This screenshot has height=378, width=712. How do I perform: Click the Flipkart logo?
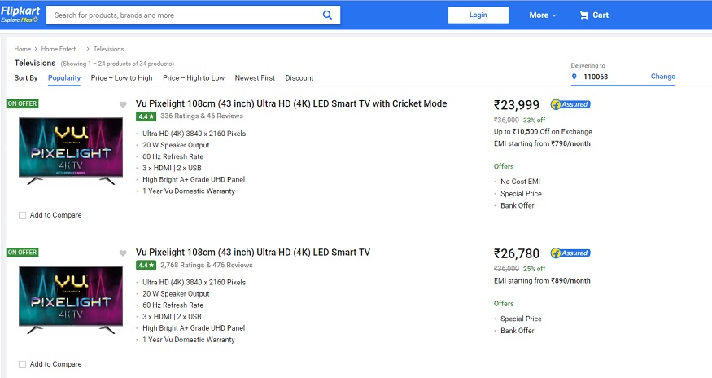(x=20, y=11)
